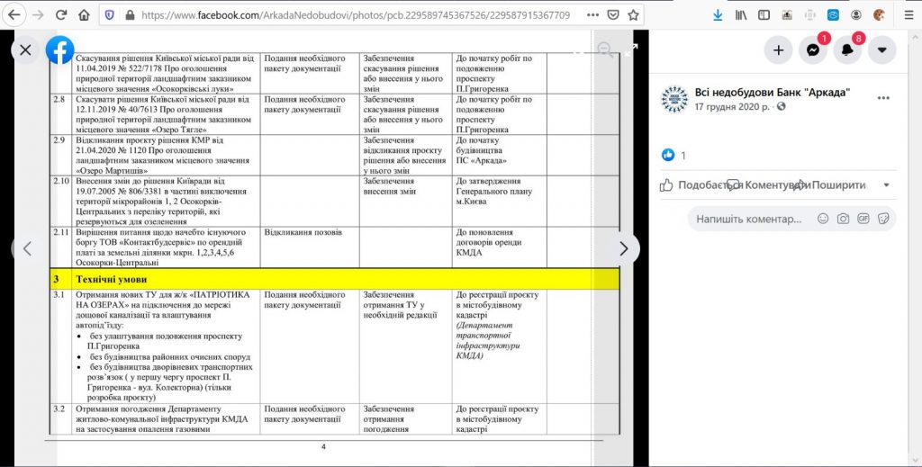
Task: View who liked via reaction count
Action: coord(683,156)
